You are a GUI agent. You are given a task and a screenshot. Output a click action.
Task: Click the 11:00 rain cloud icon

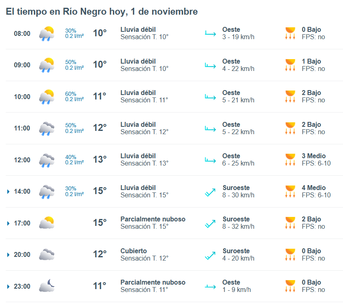(x=46, y=128)
